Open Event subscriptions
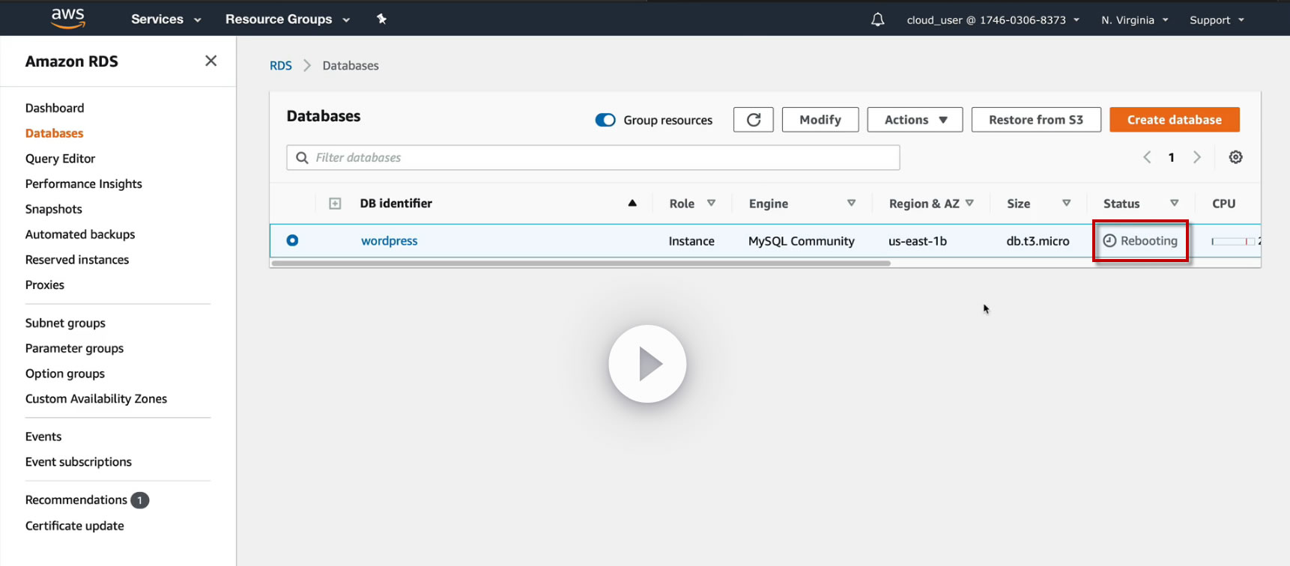 (79, 462)
